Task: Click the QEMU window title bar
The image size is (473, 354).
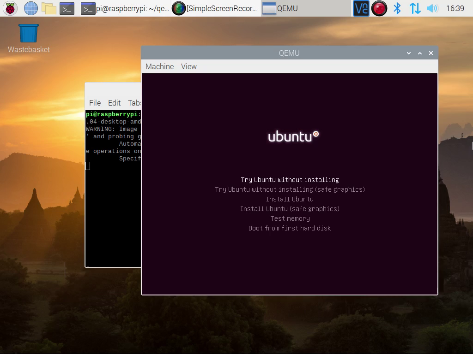Action: click(289, 53)
